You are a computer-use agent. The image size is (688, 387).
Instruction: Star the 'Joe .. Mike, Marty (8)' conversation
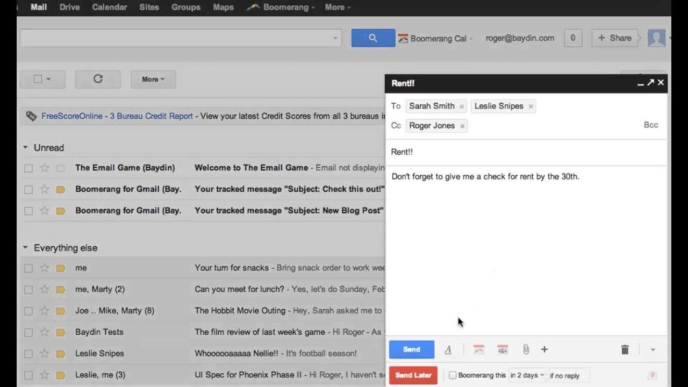(x=45, y=311)
